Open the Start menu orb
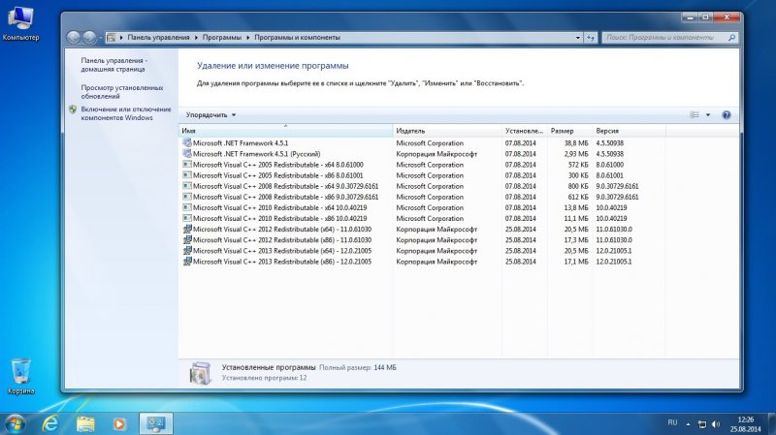 (x=15, y=424)
